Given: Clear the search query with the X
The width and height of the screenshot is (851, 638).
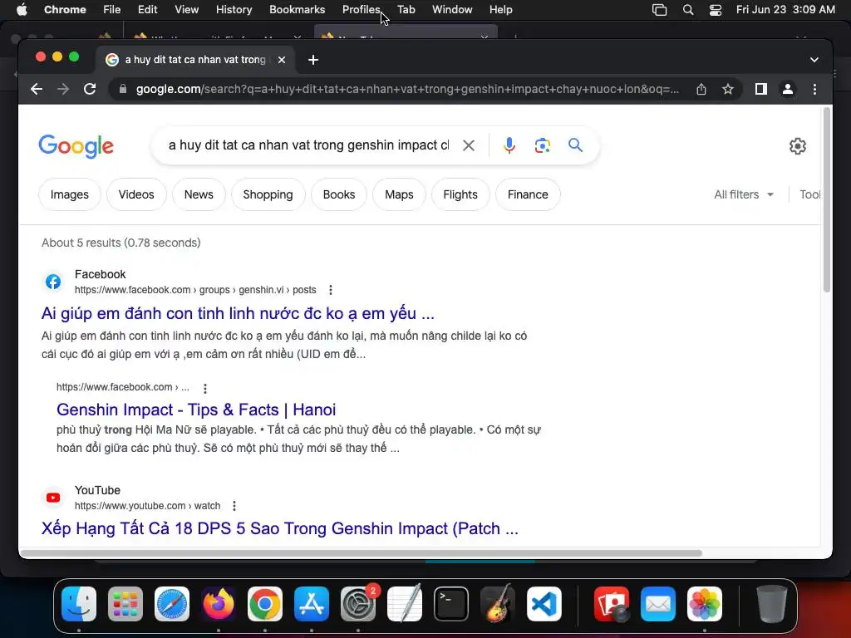Looking at the screenshot, I should tap(469, 145).
